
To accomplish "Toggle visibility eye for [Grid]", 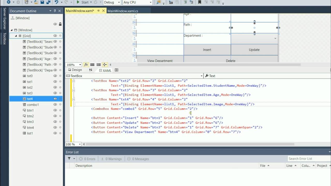I will pyautogui.click(x=55, y=36).
